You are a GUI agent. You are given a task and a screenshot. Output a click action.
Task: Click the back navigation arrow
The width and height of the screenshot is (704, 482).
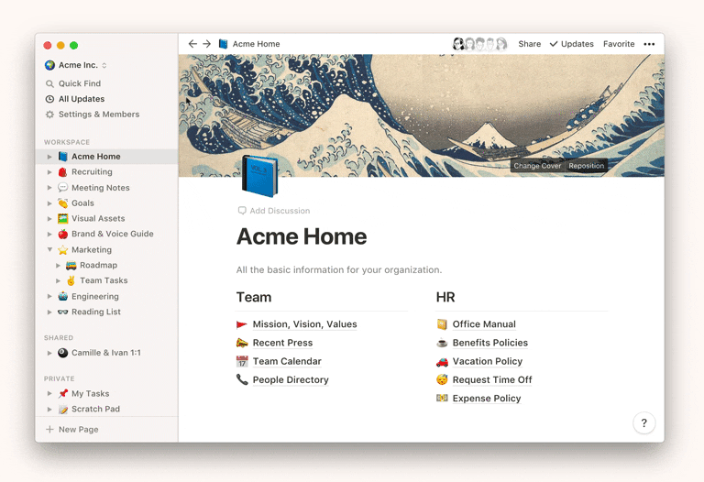(x=192, y=44)
